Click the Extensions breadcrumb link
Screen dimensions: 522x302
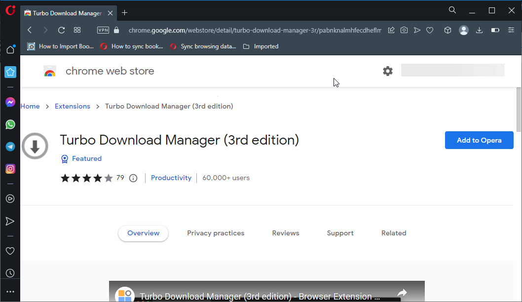click(72, 106)
